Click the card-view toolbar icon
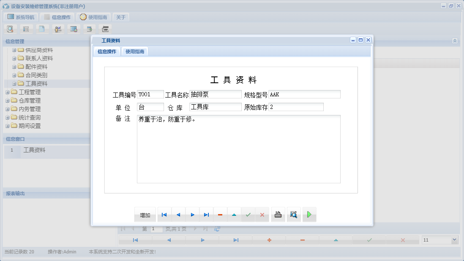 click(26, 29)
